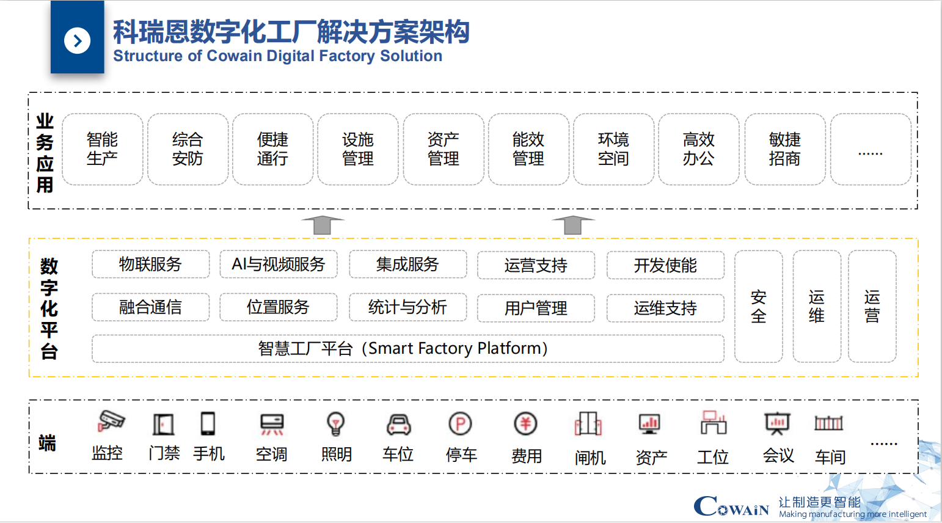Click the monitor chart icon above 资产

[x=649, y=423]
